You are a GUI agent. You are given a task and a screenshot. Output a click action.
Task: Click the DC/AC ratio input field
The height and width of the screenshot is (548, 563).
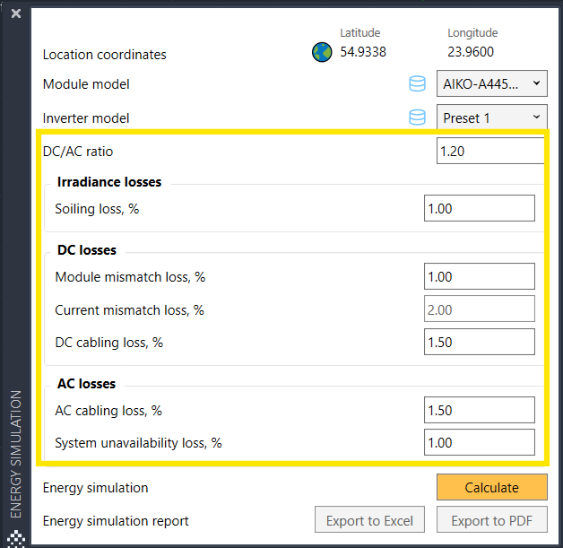point(489,152)
